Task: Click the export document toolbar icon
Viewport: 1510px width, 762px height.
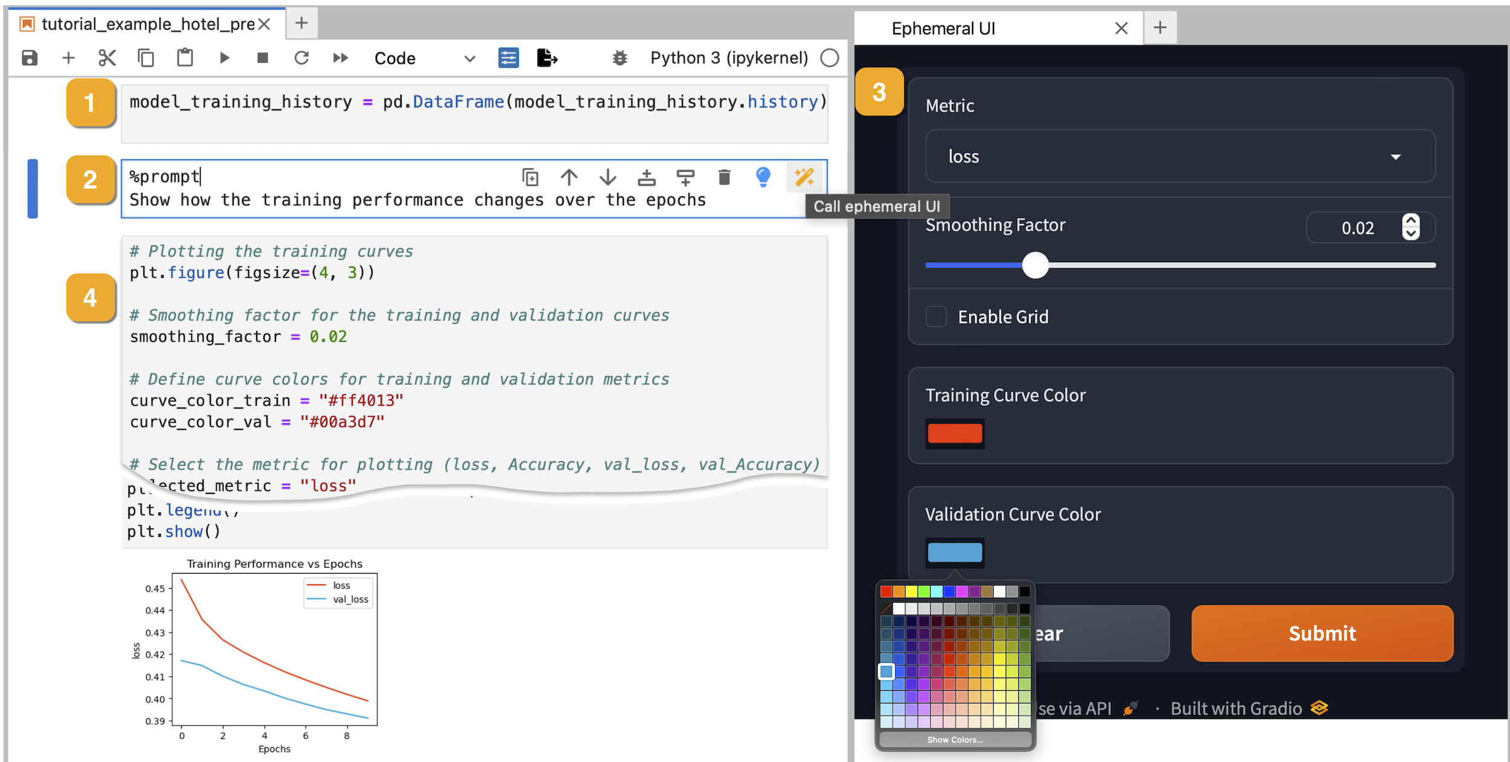Action: click(x=547, y=58)
